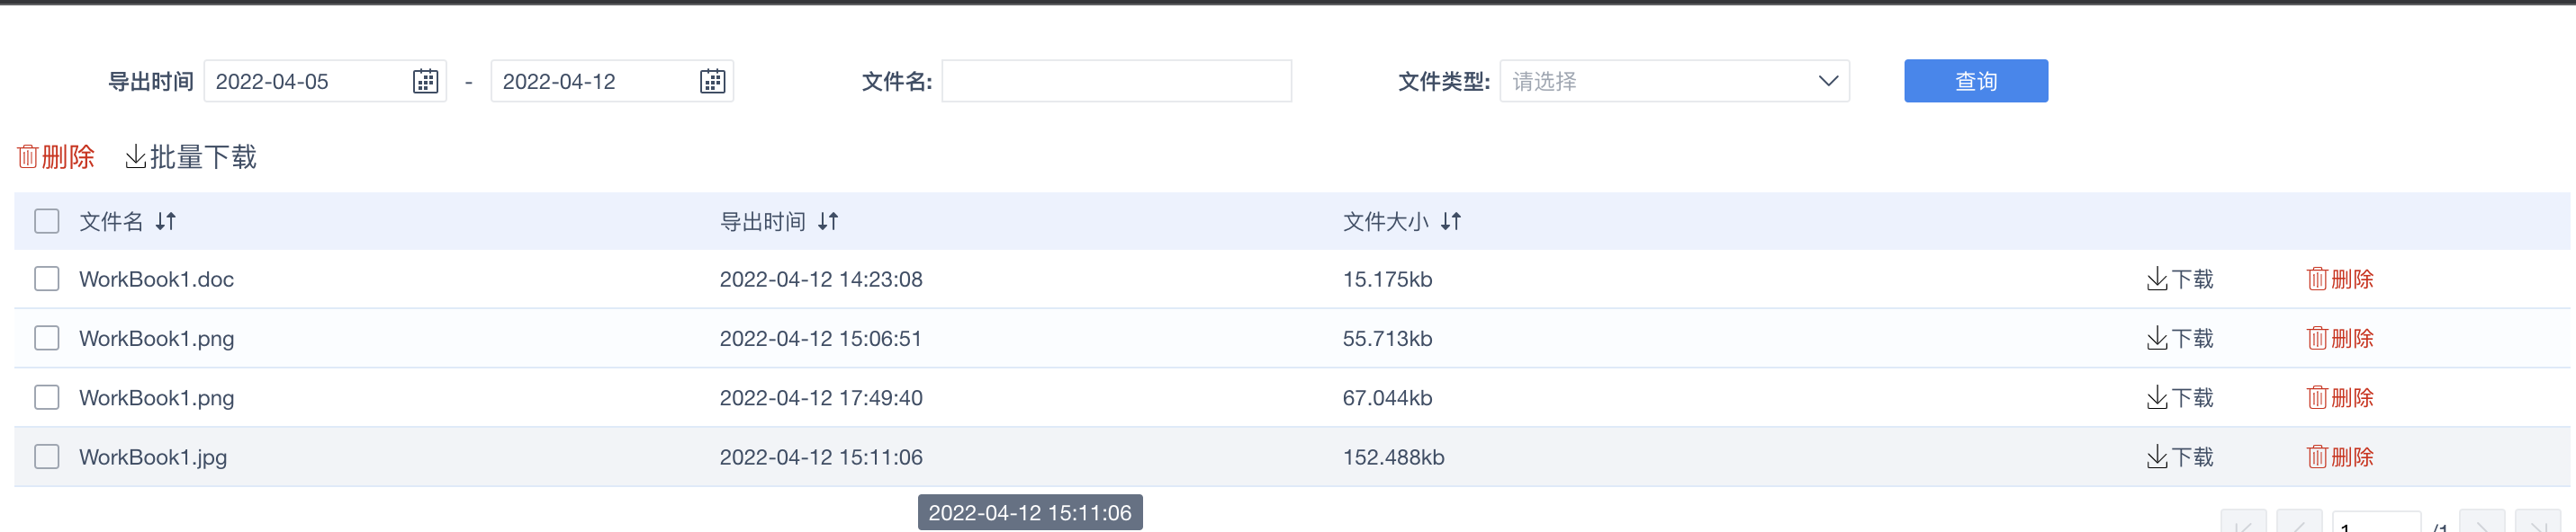Viewport: 2576px width, 532px height.
Task: Click the 批量下载 batch download button
Action: pos(191,156)
